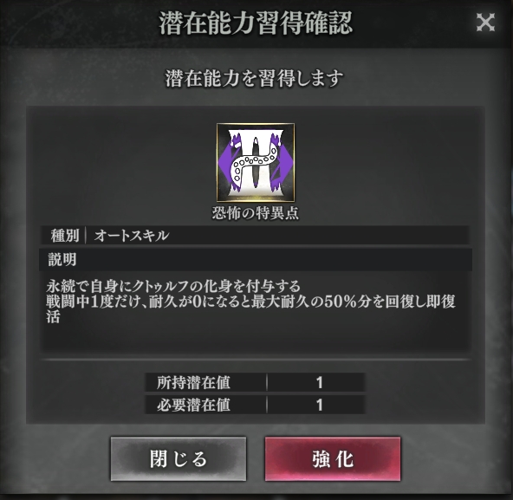The height and width of the screenshot is (500, 513).
Task: Click the 潜在能力を習得します message text
Action: tap(254, 79)
